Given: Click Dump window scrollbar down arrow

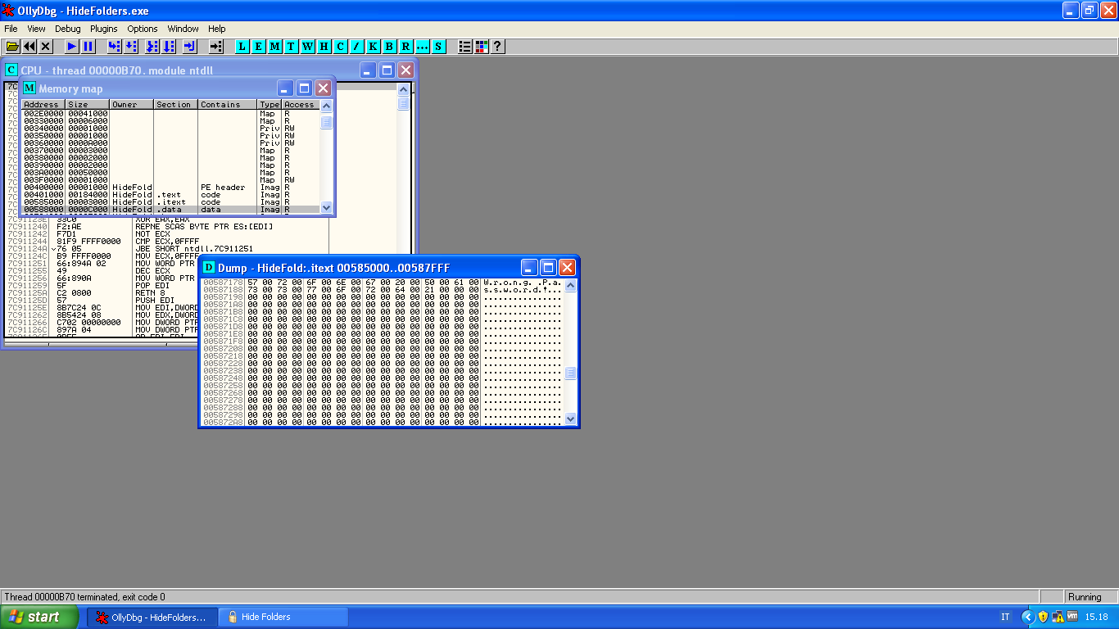Looking at the screenshot, I should [571, 419].
